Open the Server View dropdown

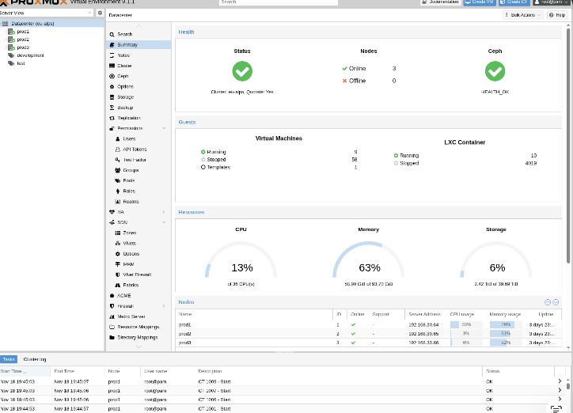[46, 13]
